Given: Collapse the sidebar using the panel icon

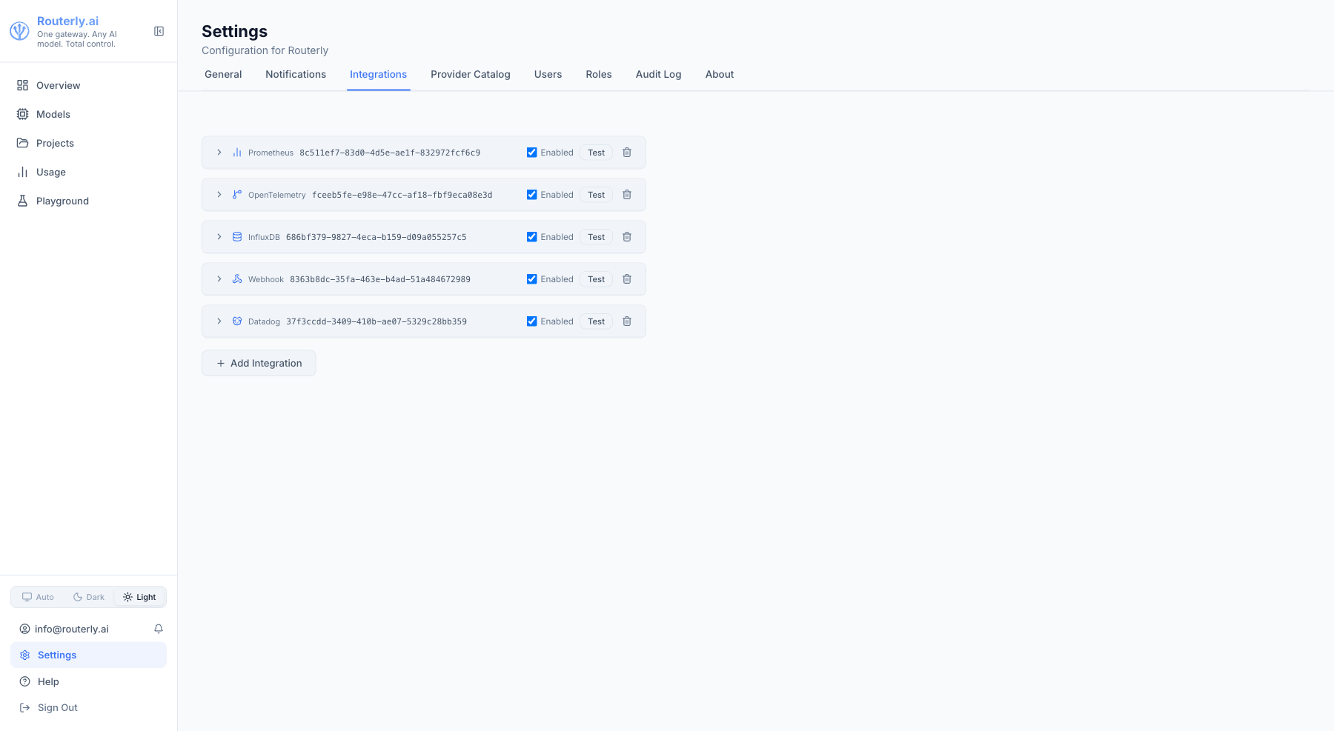Looking at the screenshot, I should pos(159,31).
